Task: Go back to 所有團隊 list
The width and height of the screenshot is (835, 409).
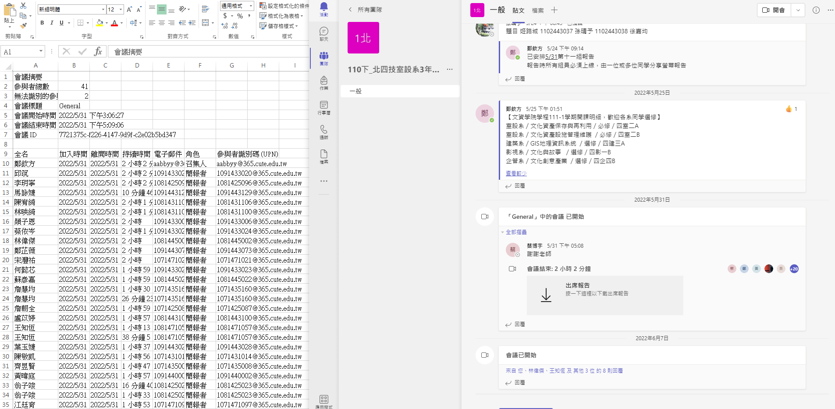Action: (365, 10)
